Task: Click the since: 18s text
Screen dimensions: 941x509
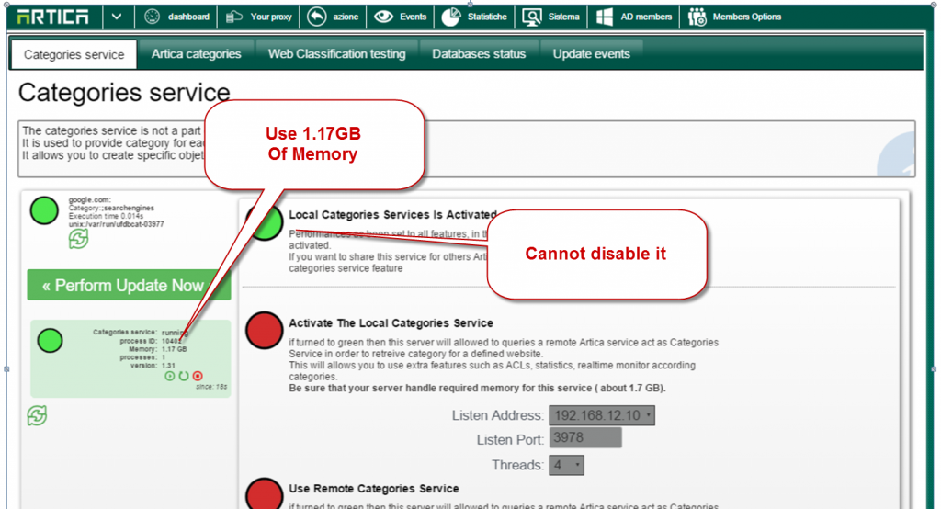Action: click(x=211, y=387)
